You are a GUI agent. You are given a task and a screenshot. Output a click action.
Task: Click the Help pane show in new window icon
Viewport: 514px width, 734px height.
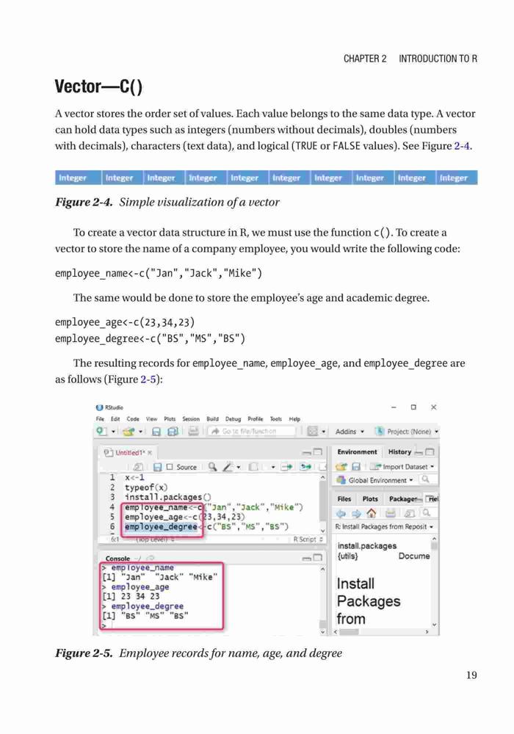tap(410, 514)
